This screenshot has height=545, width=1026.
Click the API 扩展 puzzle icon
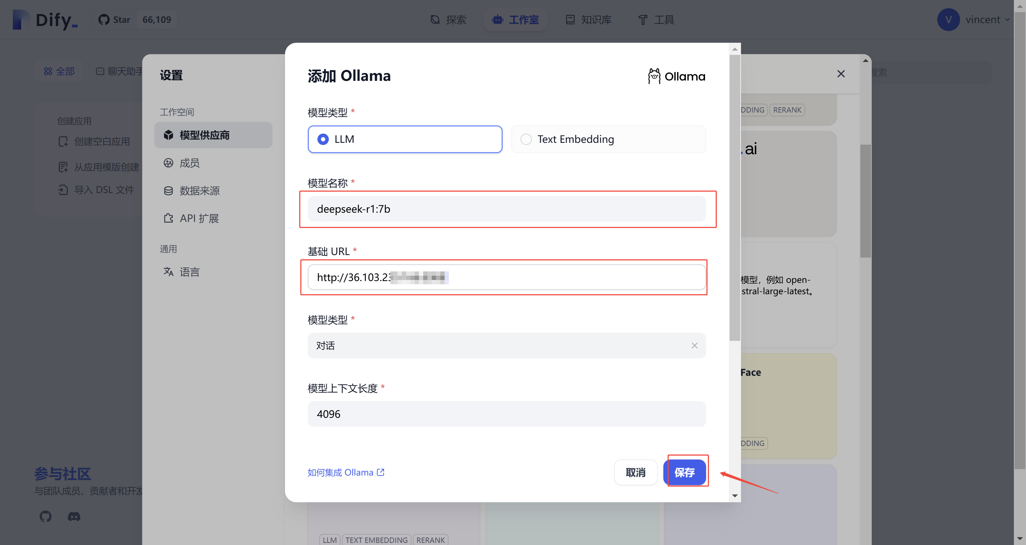click(x=169, y=218)
